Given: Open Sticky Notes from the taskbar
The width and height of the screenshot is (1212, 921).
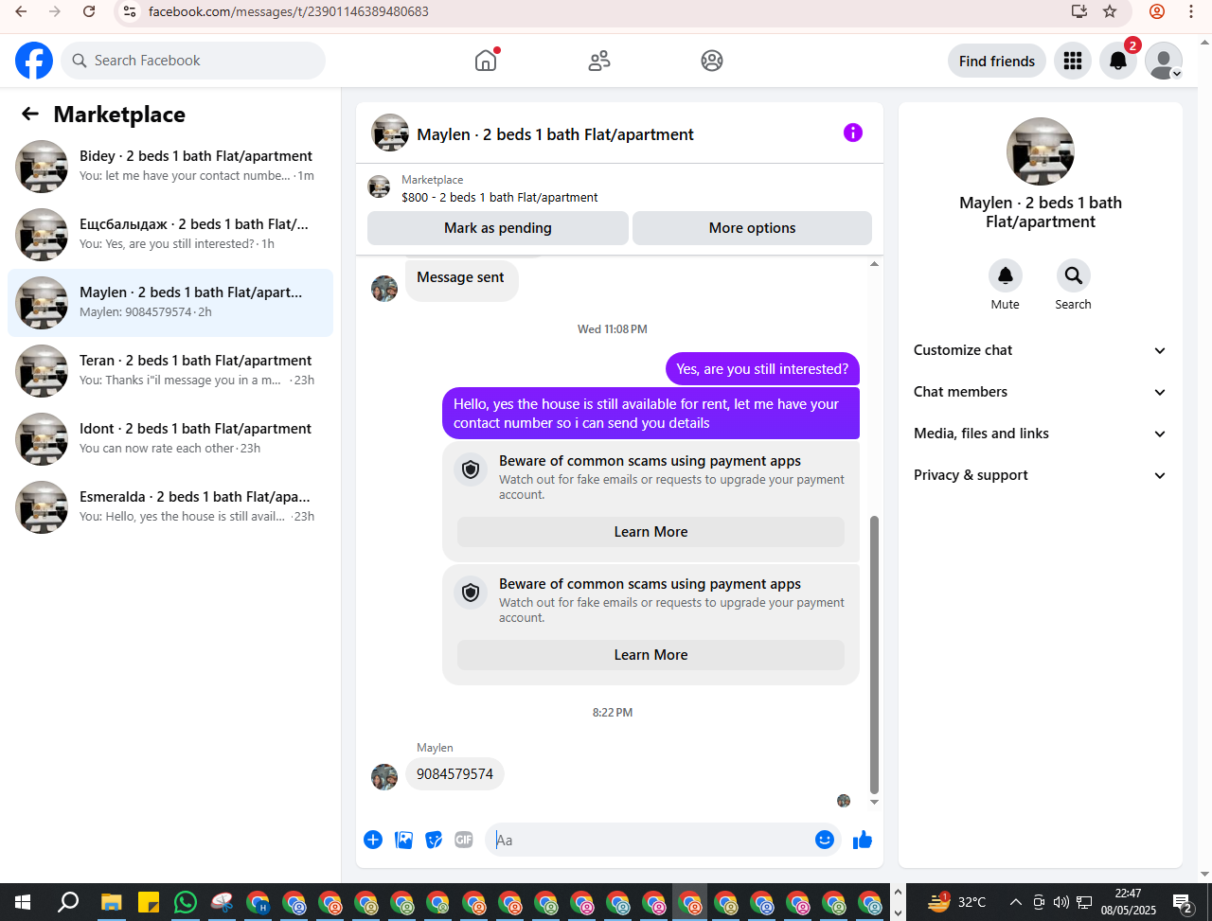Looking at the screenshot, I should pyautogui.click(x=149, y=902).
